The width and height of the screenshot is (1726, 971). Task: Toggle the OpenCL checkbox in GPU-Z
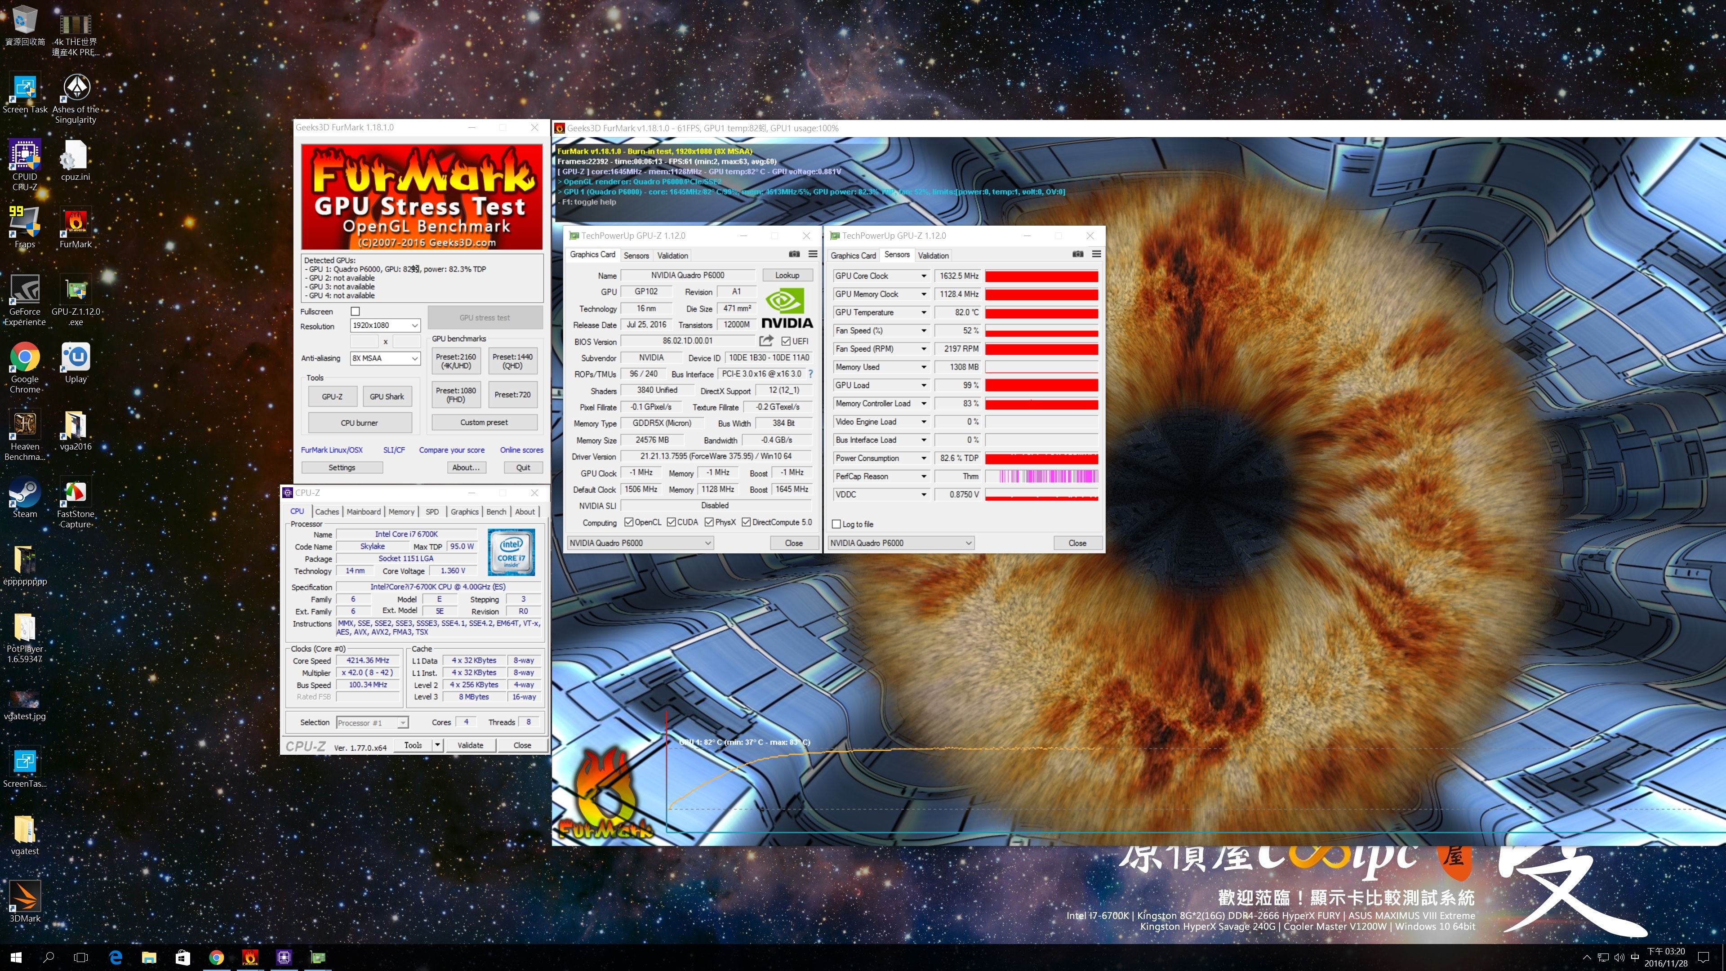tap(628, 522)
